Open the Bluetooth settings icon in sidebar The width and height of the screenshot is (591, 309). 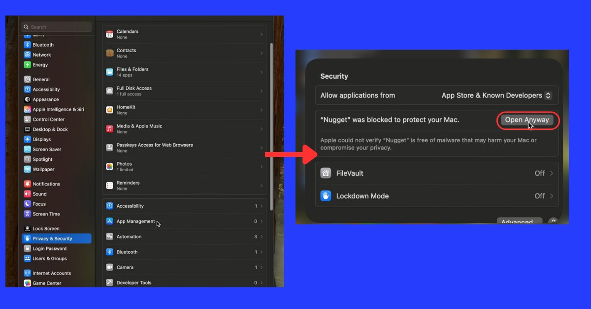(x=27, y=44)
